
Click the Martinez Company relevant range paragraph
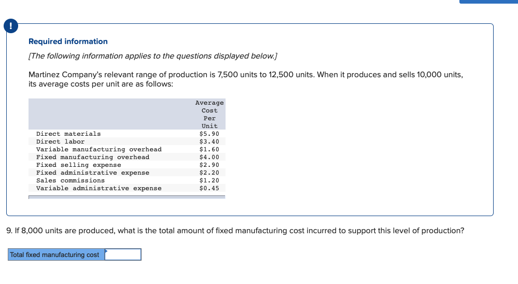point(245,79)
